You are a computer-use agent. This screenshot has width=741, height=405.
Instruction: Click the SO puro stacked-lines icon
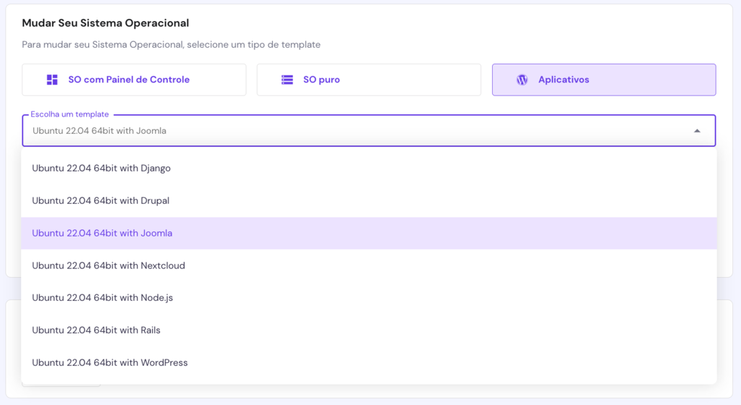287,80
